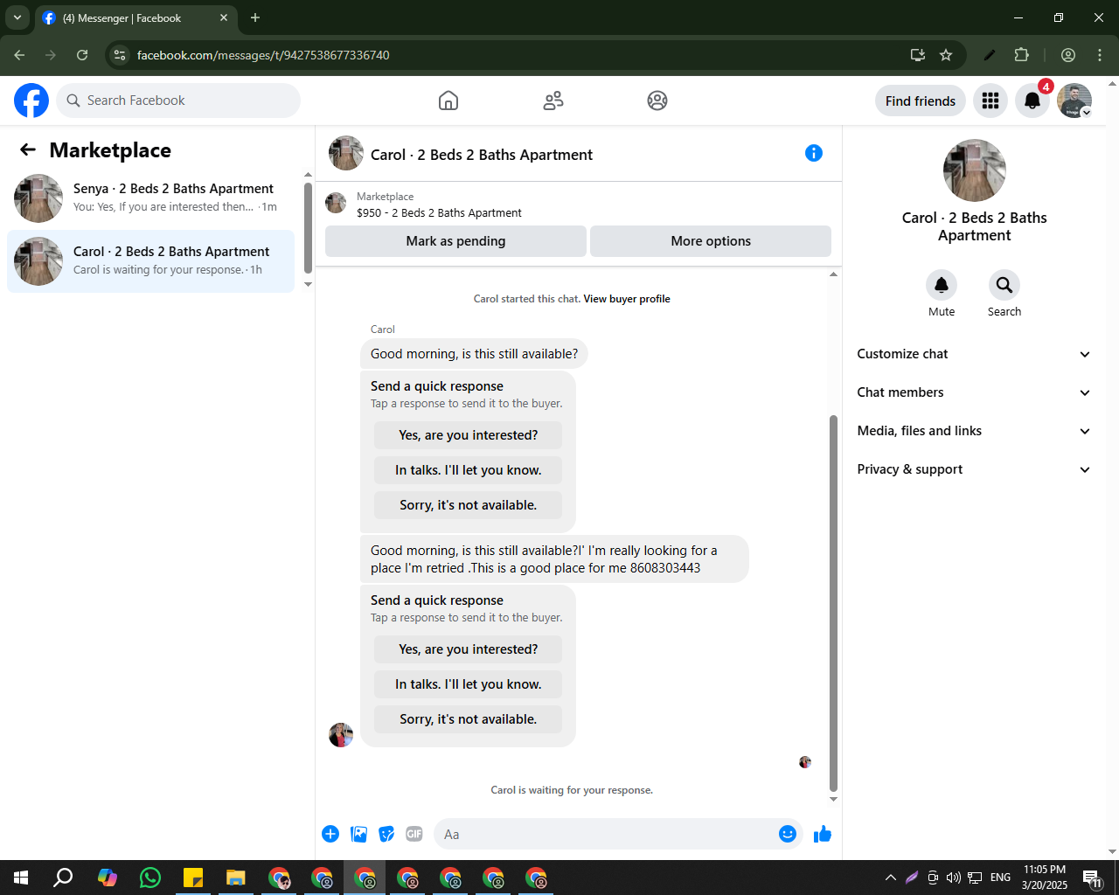Viewport: 1119px width, 895px height.
Task: Go back using the Marketplace arrow
Action: 28,149
